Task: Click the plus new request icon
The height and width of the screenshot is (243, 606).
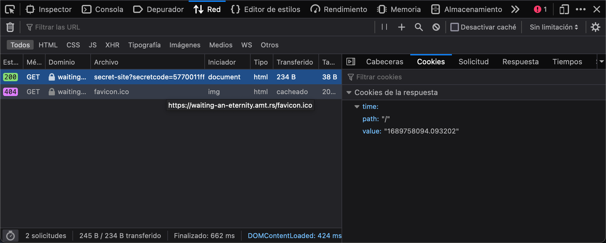Action: click(x=402, y=27)
